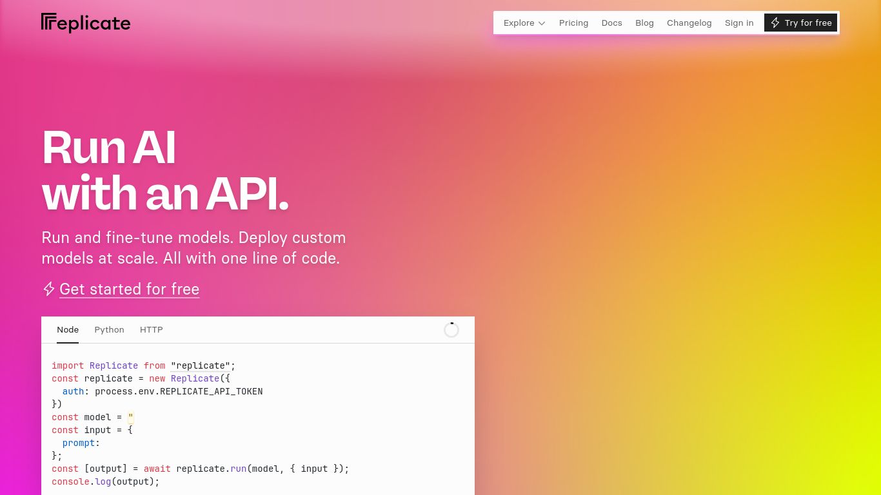Click the const model line
The image size is (881, 495).
[92, 417]
